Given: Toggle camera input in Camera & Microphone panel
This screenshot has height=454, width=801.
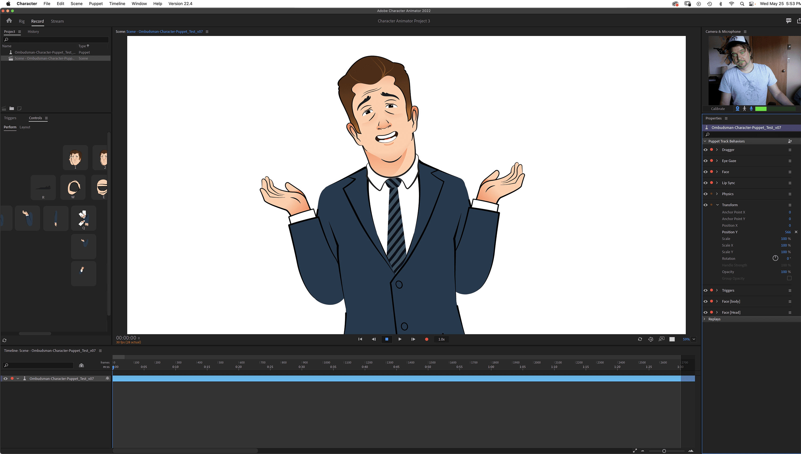Looking at the screenshot, I should point(737,109).
